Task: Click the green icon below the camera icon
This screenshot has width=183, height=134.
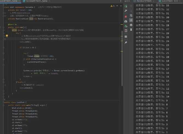Action: tap(126, 26)
